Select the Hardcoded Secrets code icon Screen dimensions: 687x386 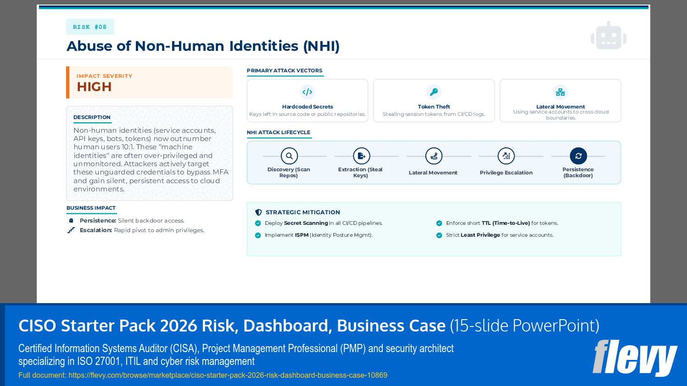307,92
